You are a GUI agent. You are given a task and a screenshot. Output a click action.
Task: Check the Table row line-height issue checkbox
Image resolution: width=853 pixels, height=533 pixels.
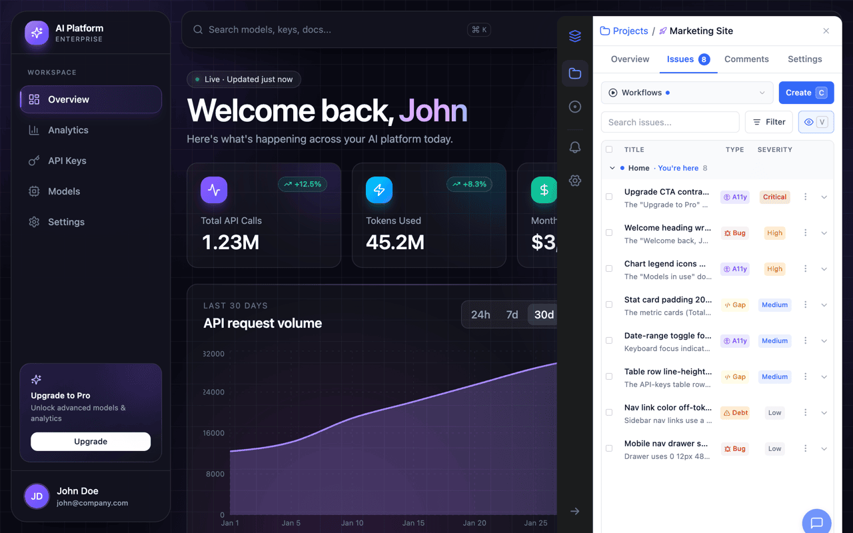click(609, 377)
